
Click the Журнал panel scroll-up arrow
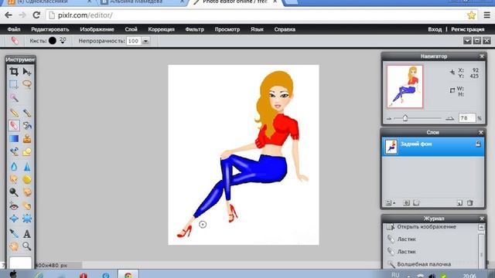481,227
